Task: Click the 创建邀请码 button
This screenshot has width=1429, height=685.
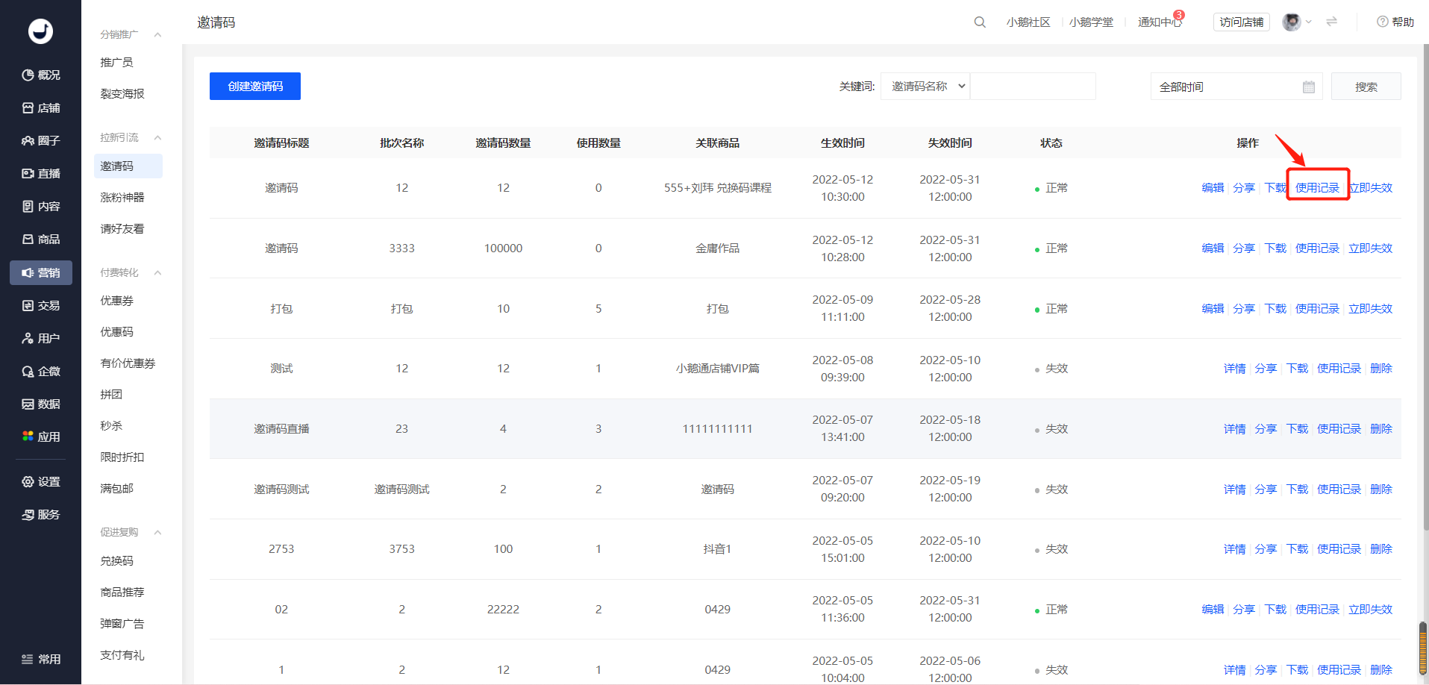Action: click(x=255, y=86)
